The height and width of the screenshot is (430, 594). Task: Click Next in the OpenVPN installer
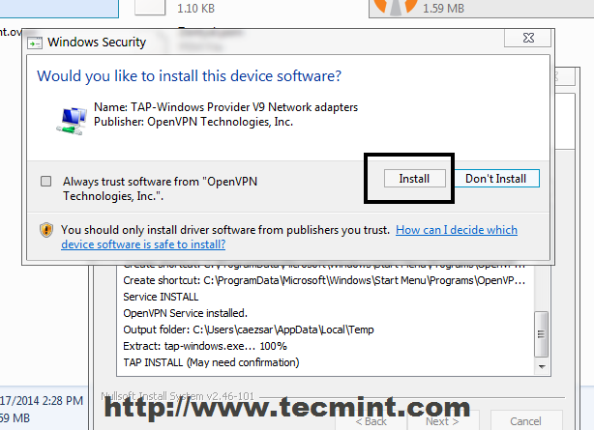tap(442, 421)
